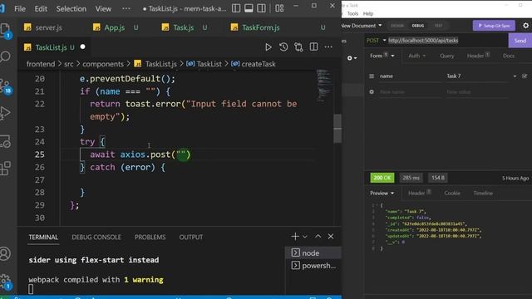
Task: Open the New Document dropdown in Insomnia
Action: point(362,26)
